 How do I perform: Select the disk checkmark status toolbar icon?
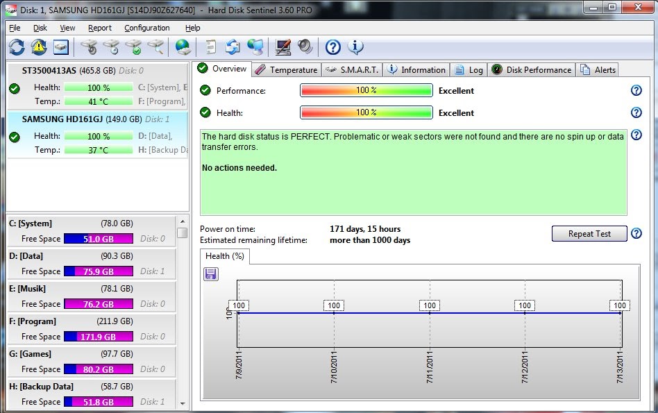click(x=132, y=47)
